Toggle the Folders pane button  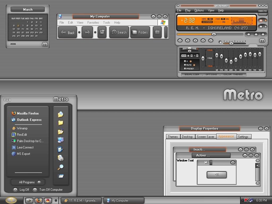(x=140, y=32)
